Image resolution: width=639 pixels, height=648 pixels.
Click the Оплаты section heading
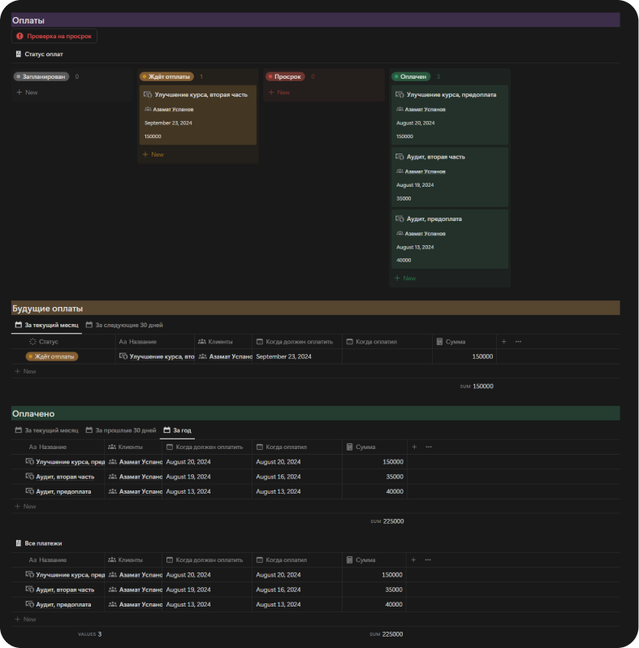coord(28,20)
